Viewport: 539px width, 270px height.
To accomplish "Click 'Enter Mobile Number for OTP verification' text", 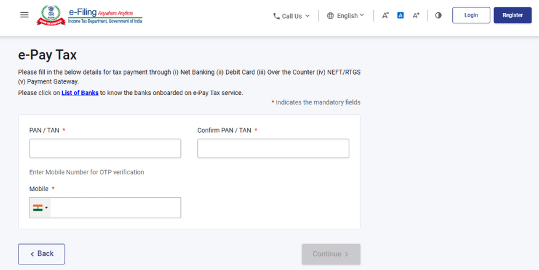I will click(x=87, y=173).
